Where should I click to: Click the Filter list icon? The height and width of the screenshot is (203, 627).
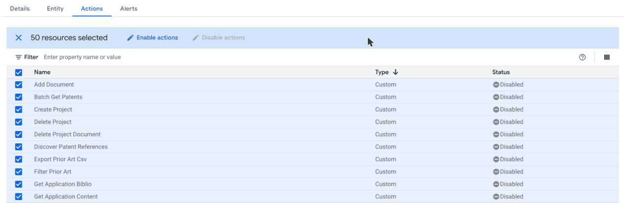click(x=19, y=57)
